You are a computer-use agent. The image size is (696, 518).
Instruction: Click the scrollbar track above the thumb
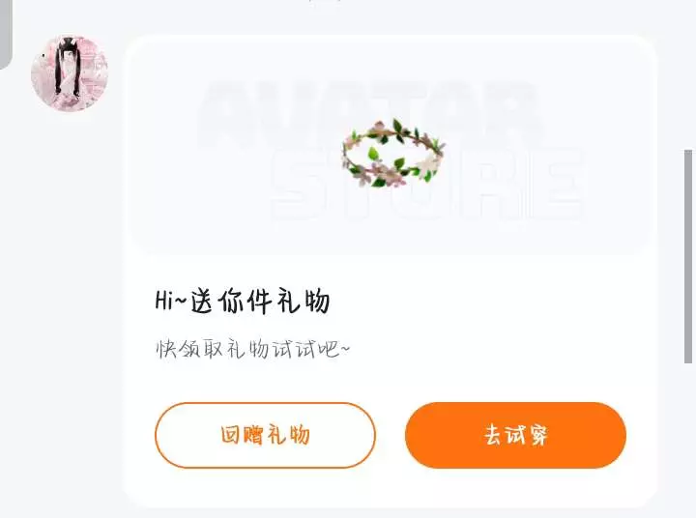[688, 75]
